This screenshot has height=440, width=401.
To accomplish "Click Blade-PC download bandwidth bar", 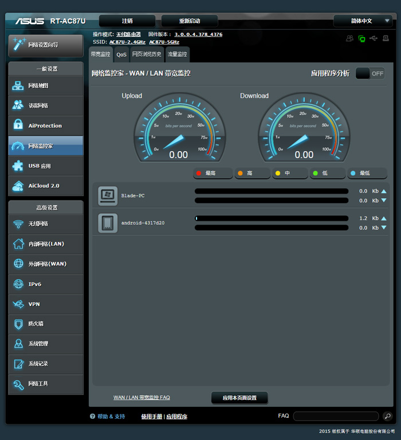I will (272, 201).
